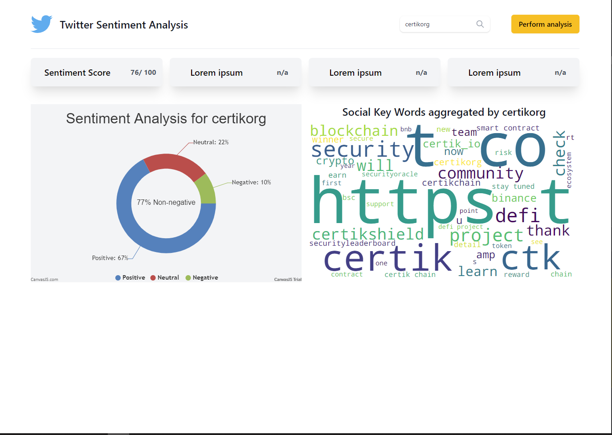Open the CanvasJS.com credit link
This screenshot has height=435, width=612.
(x=45, y=280)
